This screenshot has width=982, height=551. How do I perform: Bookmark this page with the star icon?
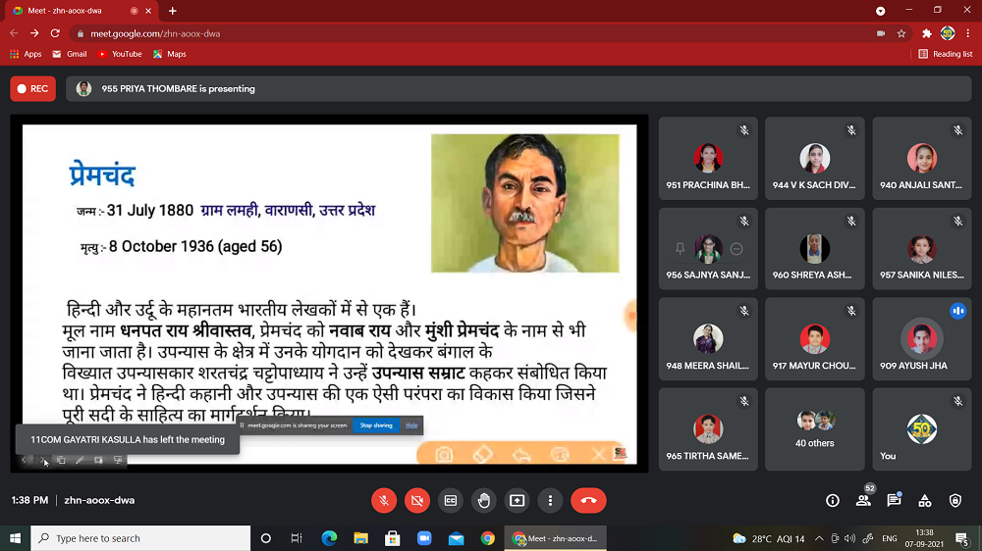tap(901, 33)
